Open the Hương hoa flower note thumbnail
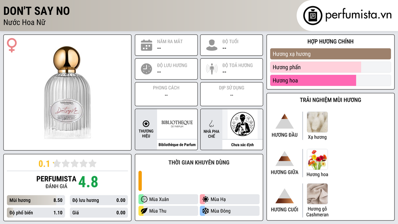Image resolution: width=398 pixels, height=224 pixels. tap(317, 159)
